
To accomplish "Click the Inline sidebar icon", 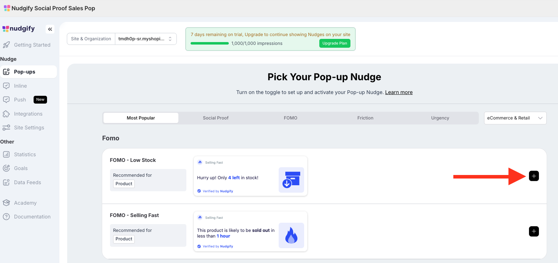I will pos(6,86).
